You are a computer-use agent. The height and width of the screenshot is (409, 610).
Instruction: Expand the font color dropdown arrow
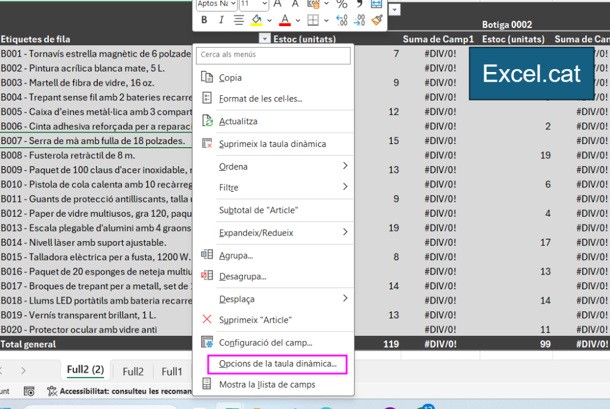[298, 20]
